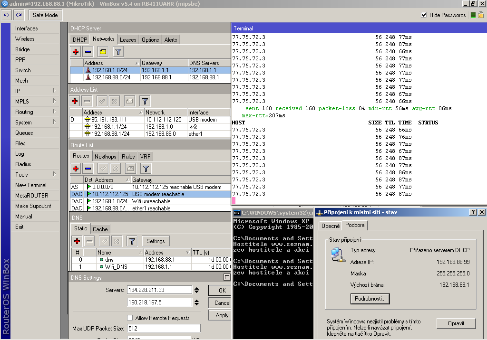The image size is (487, 340).
Task: Open filter in DHCP Server toolbar
Action: 118,52
